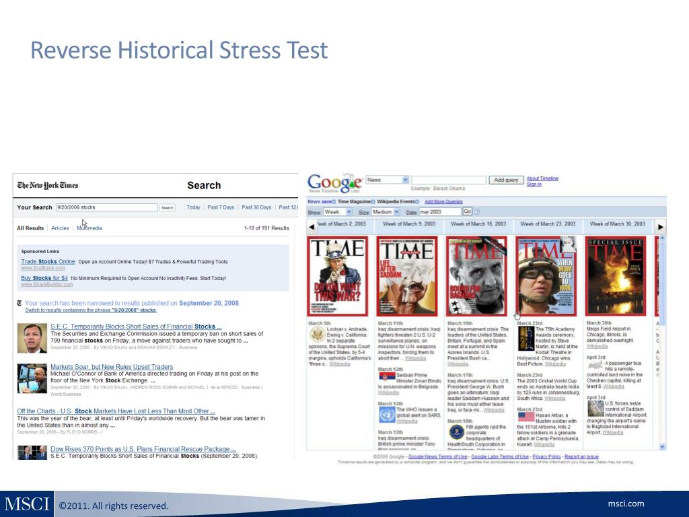Open TIME cover 'Bound for Baghdad'
This screenshot has width=689, height=517.
[477, 276]
